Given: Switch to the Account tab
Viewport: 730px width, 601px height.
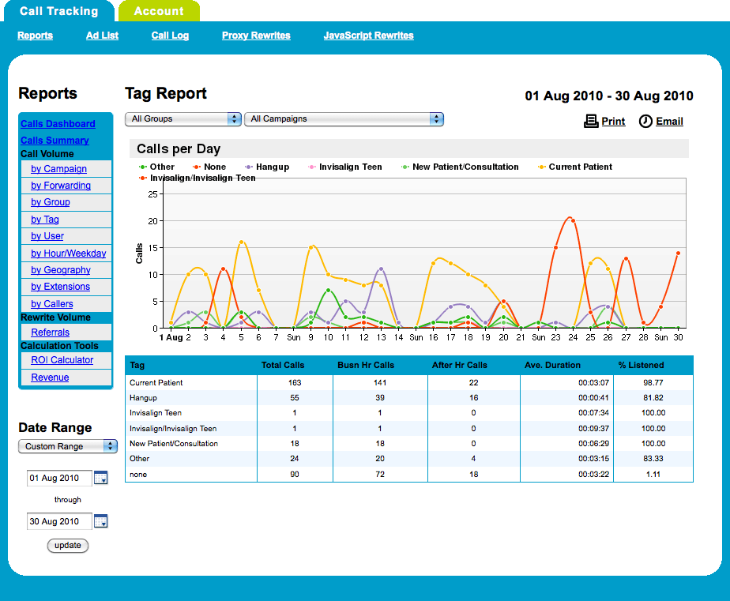Looking at the screenshot, I should [159, 11].
